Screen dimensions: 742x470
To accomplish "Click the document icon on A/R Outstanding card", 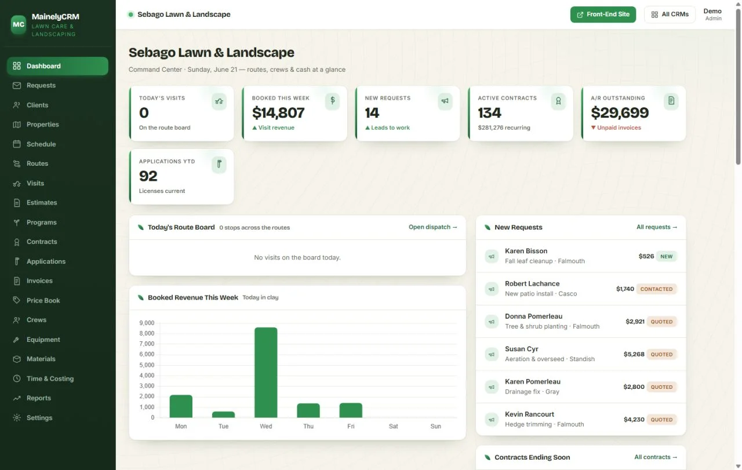I will click(x=671, y=101).
